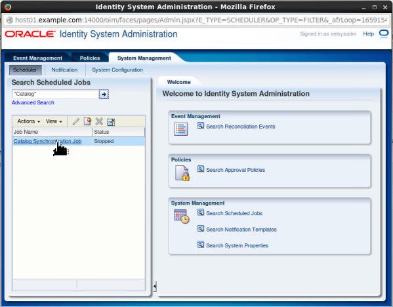This screenshot has width=393, height=307.
Task: Click the delete X icon in jobs toolbar
Action: point(99,121)
